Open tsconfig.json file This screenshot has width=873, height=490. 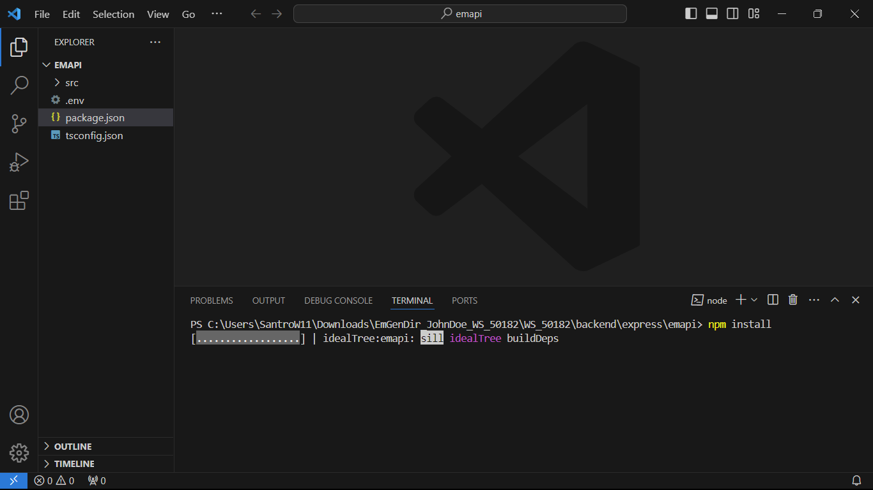(x=105, y=136)
